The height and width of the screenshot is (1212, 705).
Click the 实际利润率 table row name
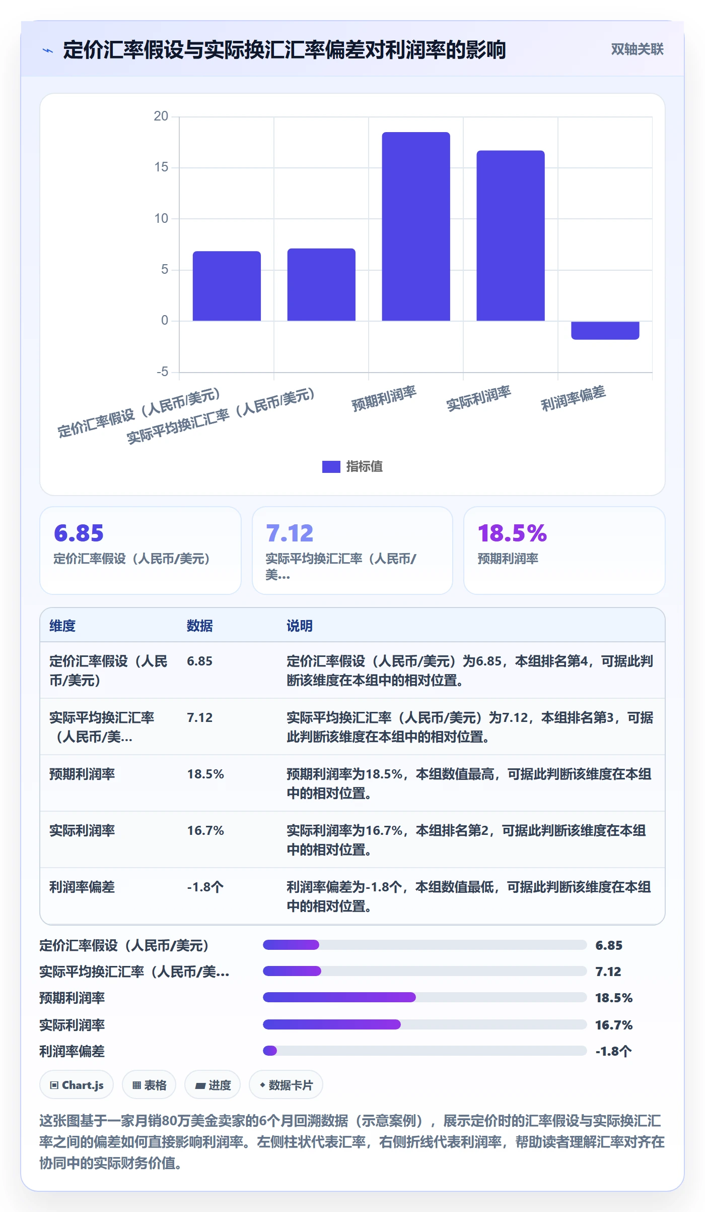[x=82, y=830]
